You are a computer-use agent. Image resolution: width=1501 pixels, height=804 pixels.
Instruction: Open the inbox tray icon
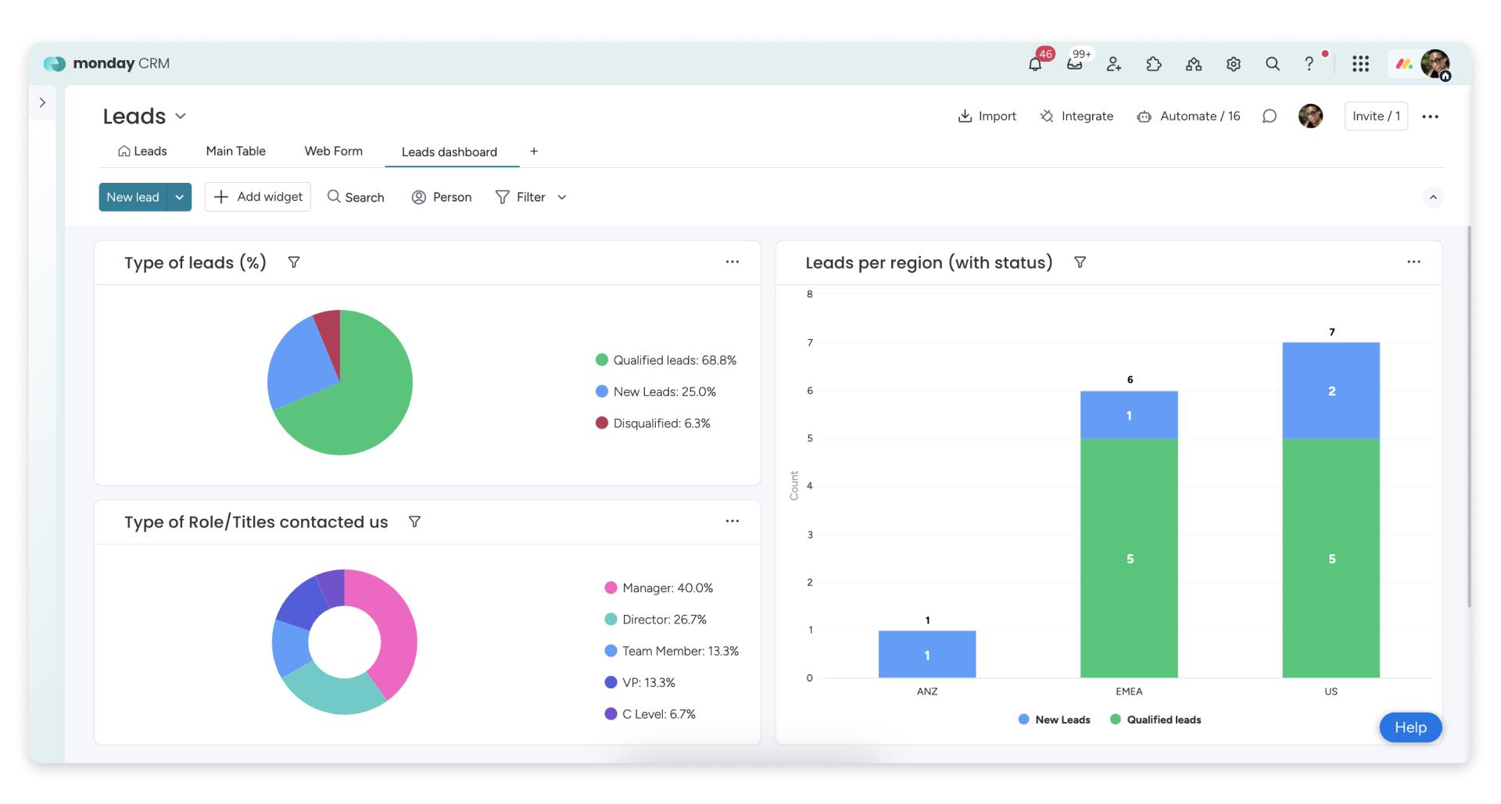pyautogui.click(x=1075, y=64)
